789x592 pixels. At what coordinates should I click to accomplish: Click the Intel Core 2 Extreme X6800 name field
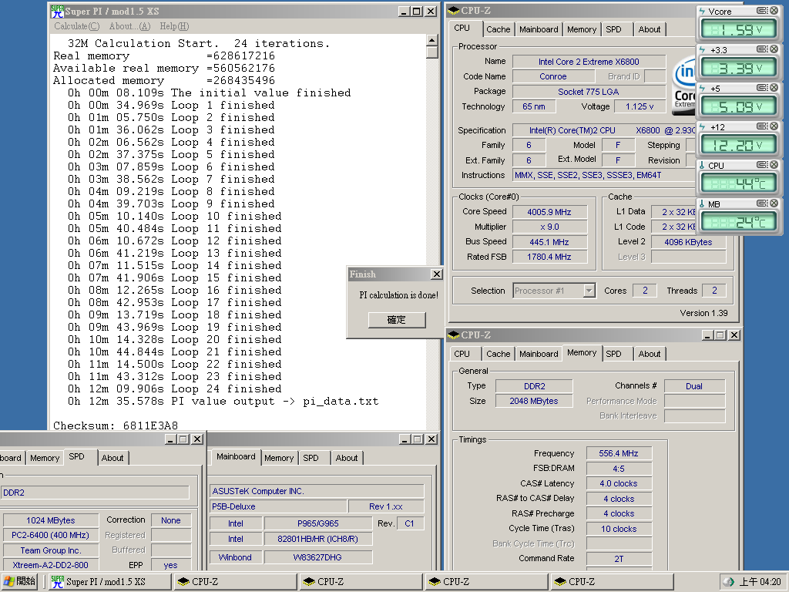pos(589,62)
